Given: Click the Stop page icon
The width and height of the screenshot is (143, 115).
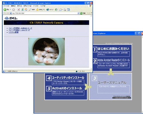Looking at the screenshot, I should tap(19, 9).
